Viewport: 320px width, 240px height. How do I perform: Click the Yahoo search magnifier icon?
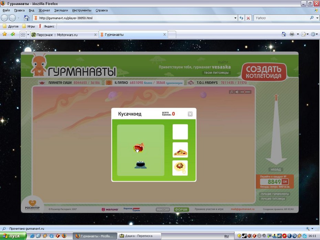312,18
